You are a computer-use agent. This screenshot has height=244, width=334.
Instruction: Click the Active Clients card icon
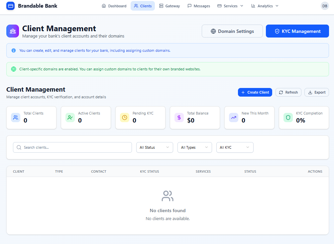[70, 118]
